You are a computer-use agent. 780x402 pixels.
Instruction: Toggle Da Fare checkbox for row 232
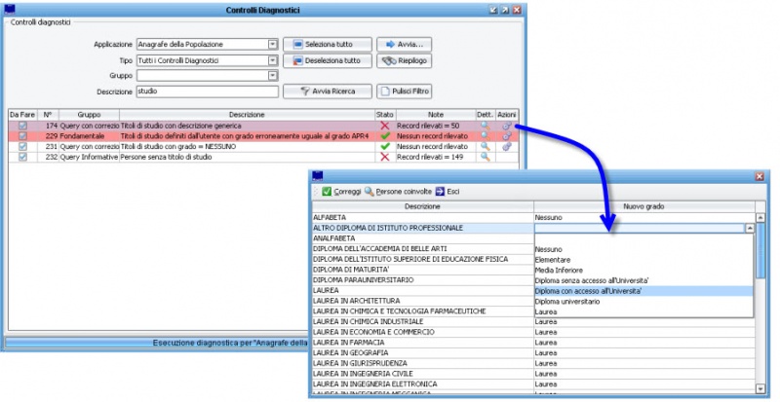[22, 157]
